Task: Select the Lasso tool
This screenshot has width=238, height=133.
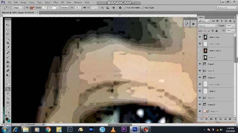Action: click(8, 34)
